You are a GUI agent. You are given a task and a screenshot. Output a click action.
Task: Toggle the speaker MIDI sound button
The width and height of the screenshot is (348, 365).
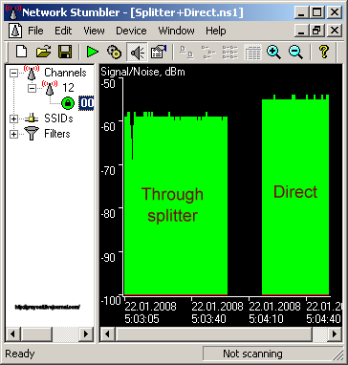[x=137, y=52]
